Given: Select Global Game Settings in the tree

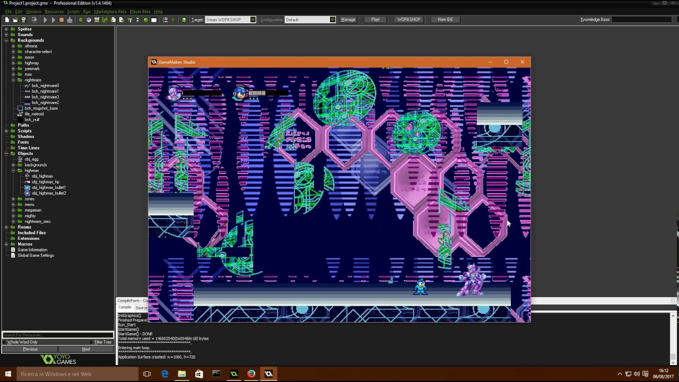Looking at the screenshot, I should [36, 256].
